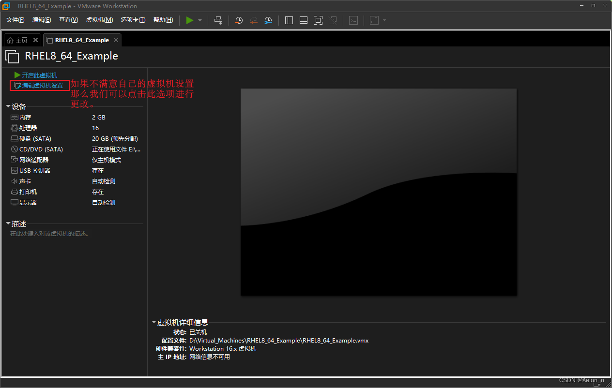Screen dimensions: 612x388
Task: Click the 网络信息不可用 IP address value
Action: click(210, 357)
